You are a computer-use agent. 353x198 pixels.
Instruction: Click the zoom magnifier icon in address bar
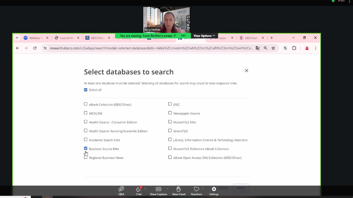coord(265,48)
